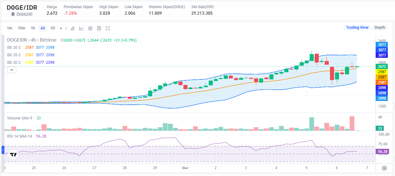Viewport: 395px width, 176px height.
Task: Click the 24h Bab(IDR) value 29.213.305
Action: point(202,13)
